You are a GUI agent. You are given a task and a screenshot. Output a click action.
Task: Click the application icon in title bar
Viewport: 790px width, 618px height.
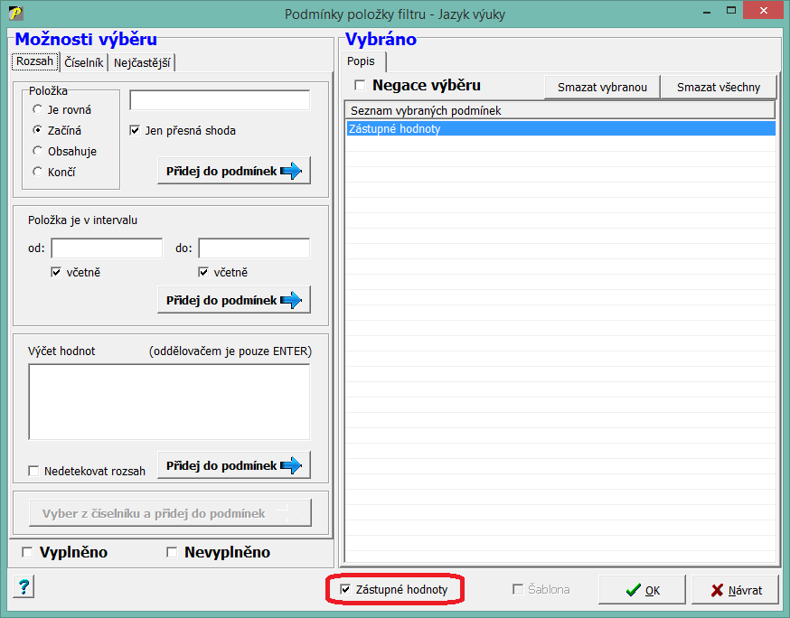(x=14, y=14)
